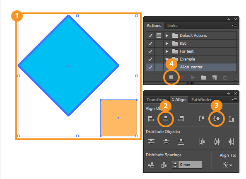Click the red Begin Recording button

click(x=182, y=77)
